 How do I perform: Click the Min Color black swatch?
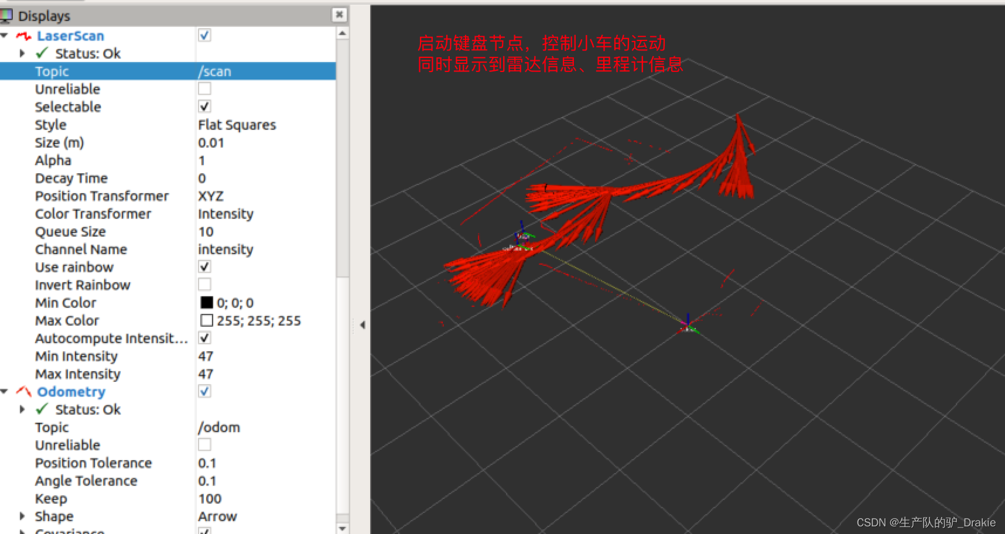207,303
